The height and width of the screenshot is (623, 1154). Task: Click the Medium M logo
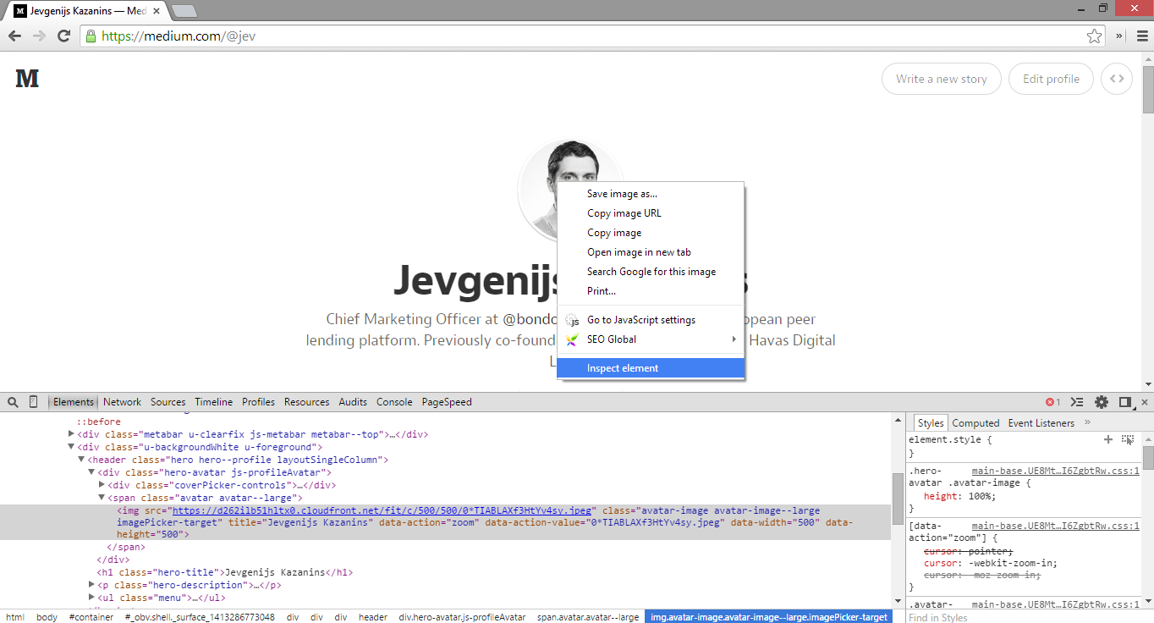26,78
